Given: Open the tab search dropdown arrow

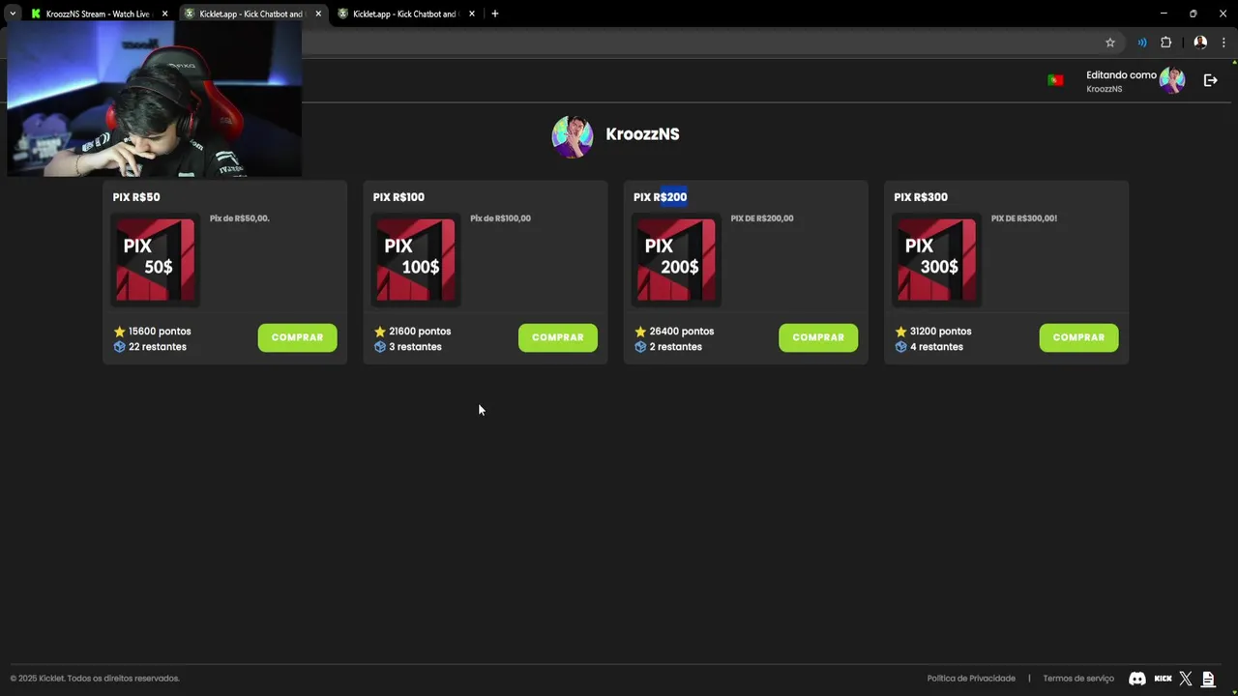Looking at the screenshot, I should (x=13, y=14).
